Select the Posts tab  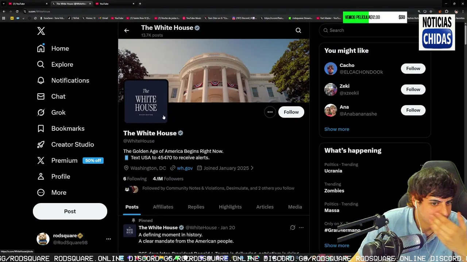click(132, 207)
